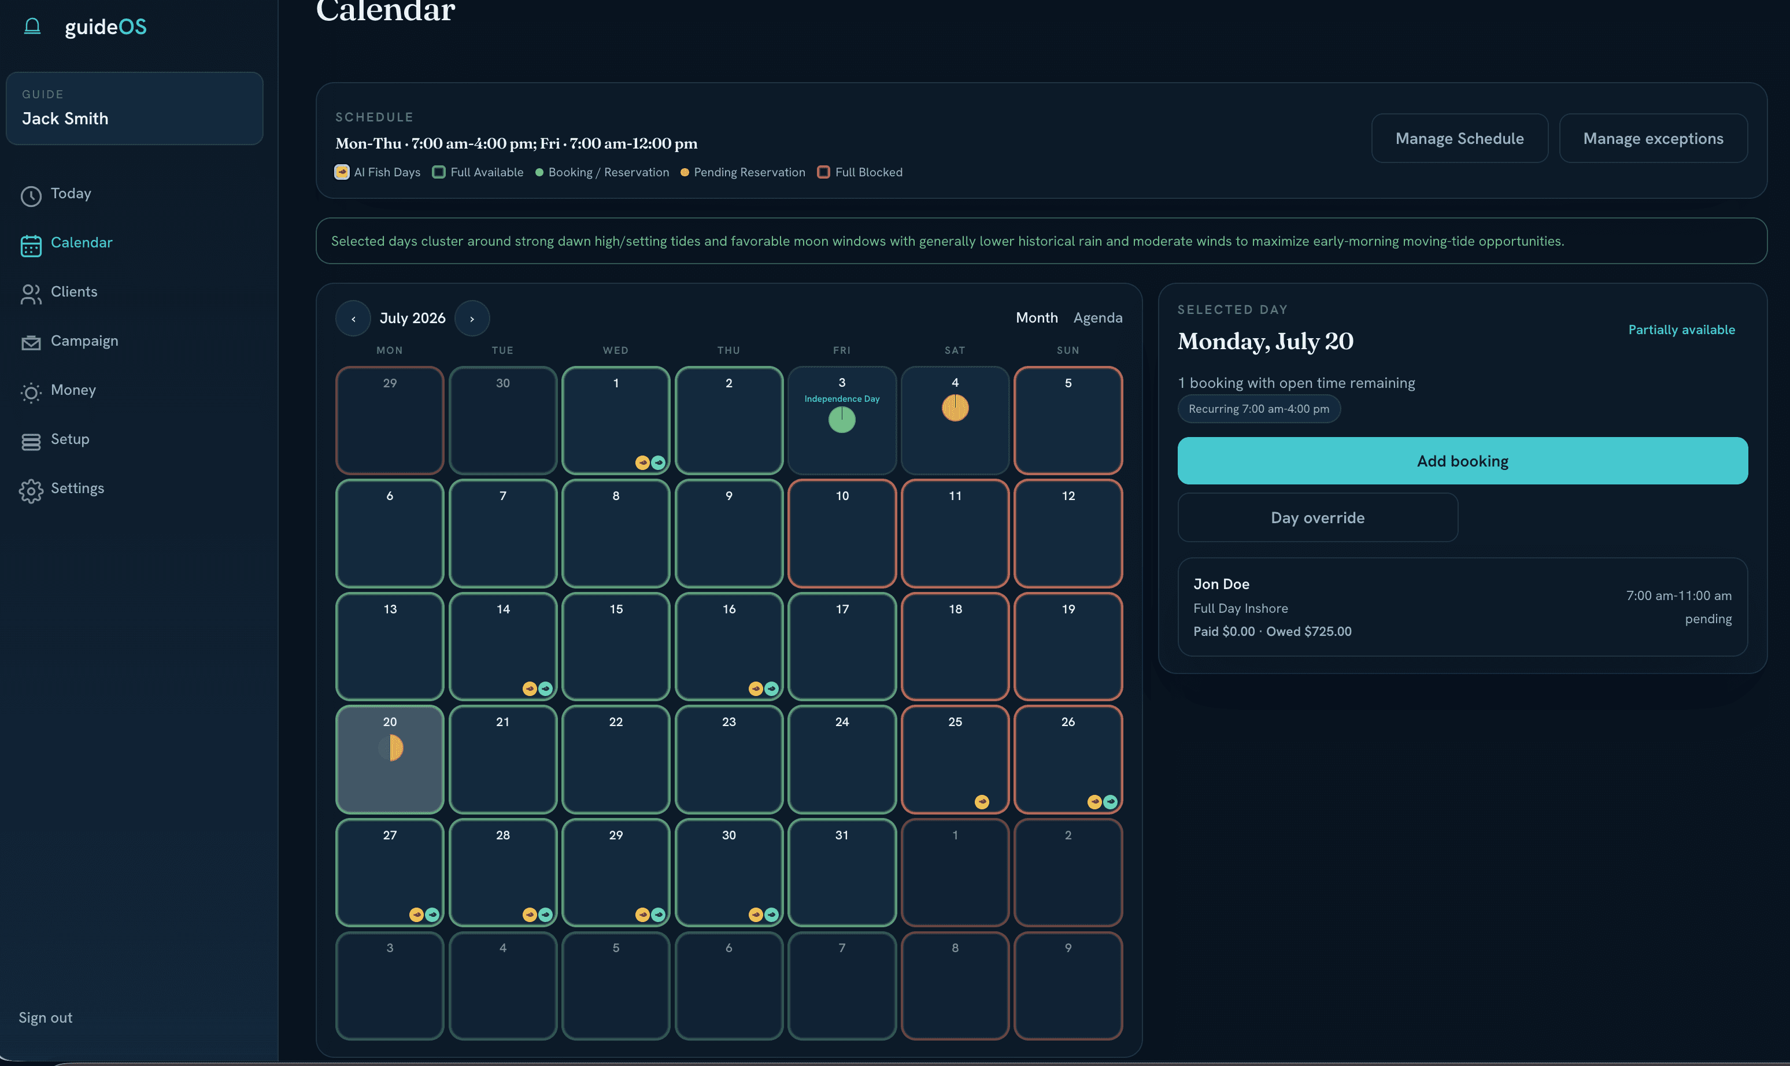Click the teal fish icon on July 1
This screenshot has width=1790, height=1066.
[658, 462]
